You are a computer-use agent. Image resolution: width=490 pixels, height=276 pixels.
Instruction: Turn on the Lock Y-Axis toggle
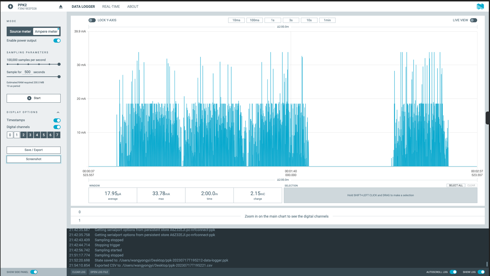pyautogui.click(x=92, y=20)
